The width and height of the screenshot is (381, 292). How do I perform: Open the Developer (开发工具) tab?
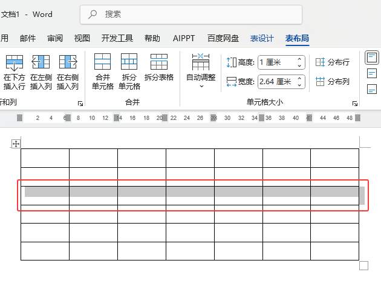point(117,38)
